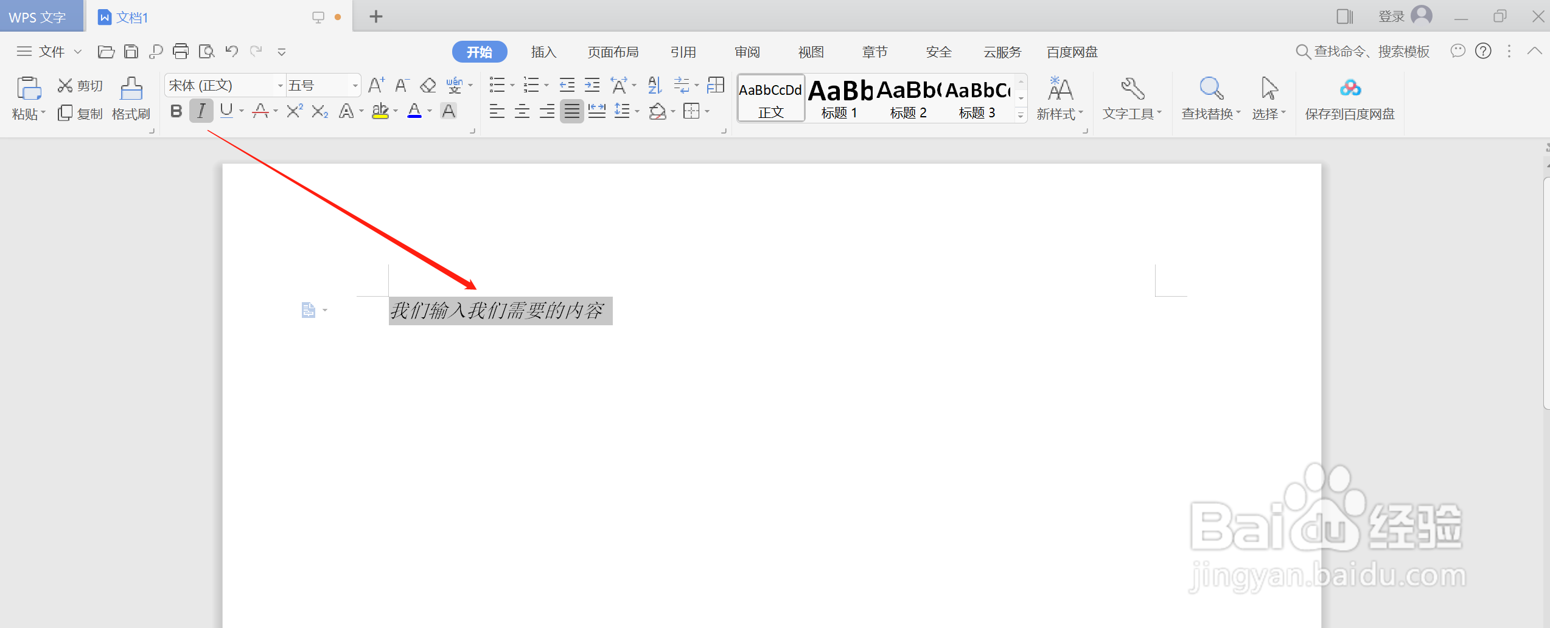Toggle strikethrough formatting

coord(260,111)
